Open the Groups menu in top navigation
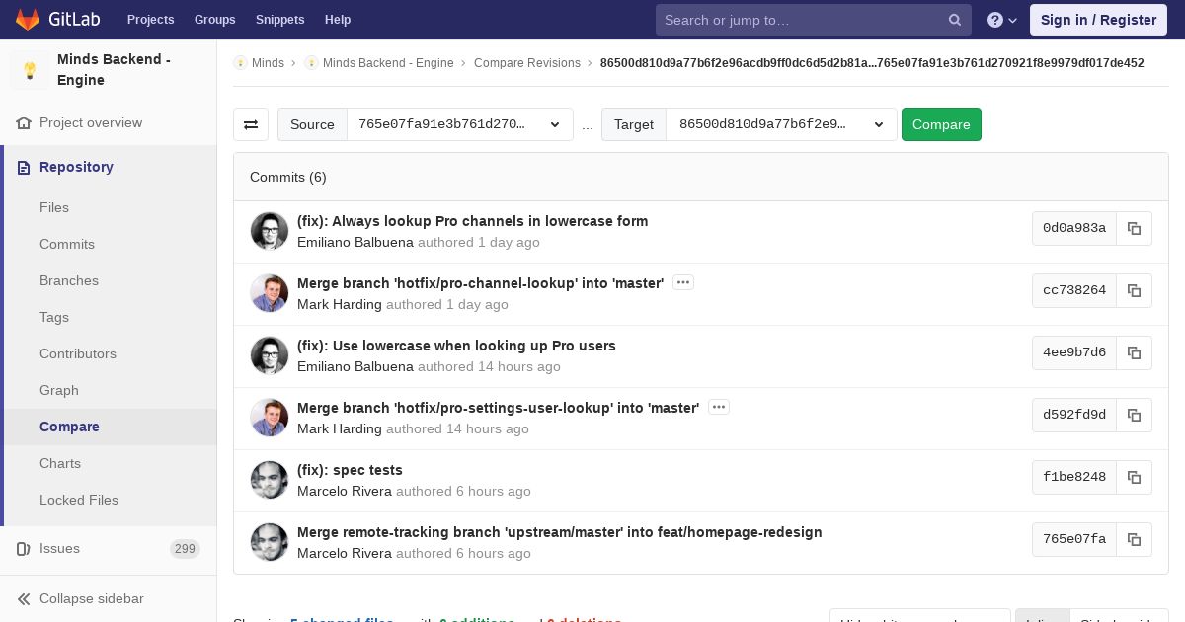Screen dimensions: 1185x622 [214, 20]
